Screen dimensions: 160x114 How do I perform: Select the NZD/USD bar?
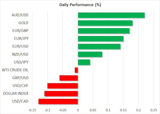click(90, 54)
